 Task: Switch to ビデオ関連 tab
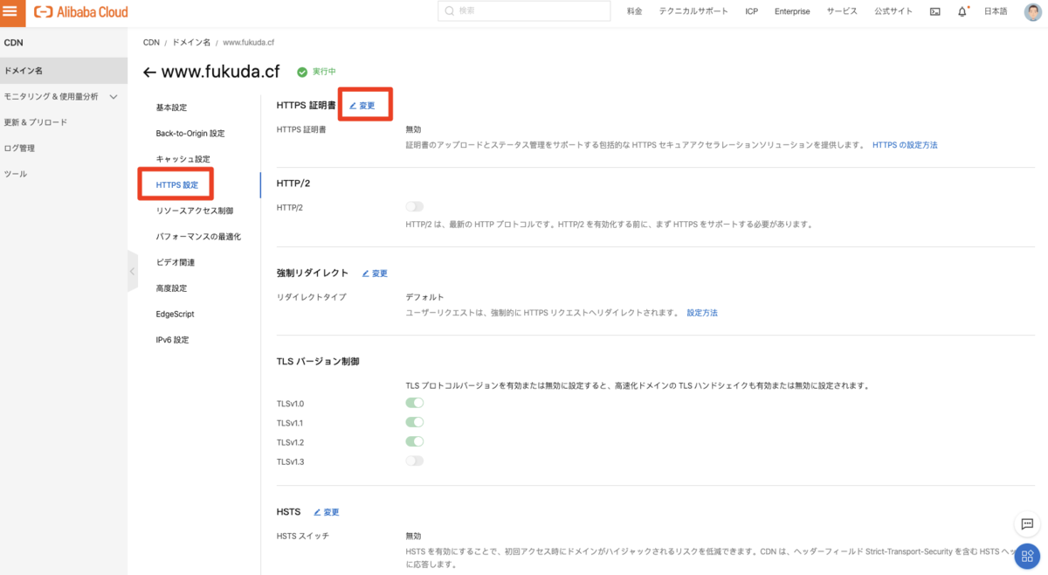coord(176,262)
